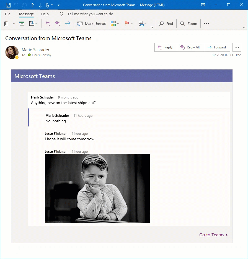Click the Tell me lightbulb icon
Viewport: 248px width, 259px height.
click(x=62, y=14)
